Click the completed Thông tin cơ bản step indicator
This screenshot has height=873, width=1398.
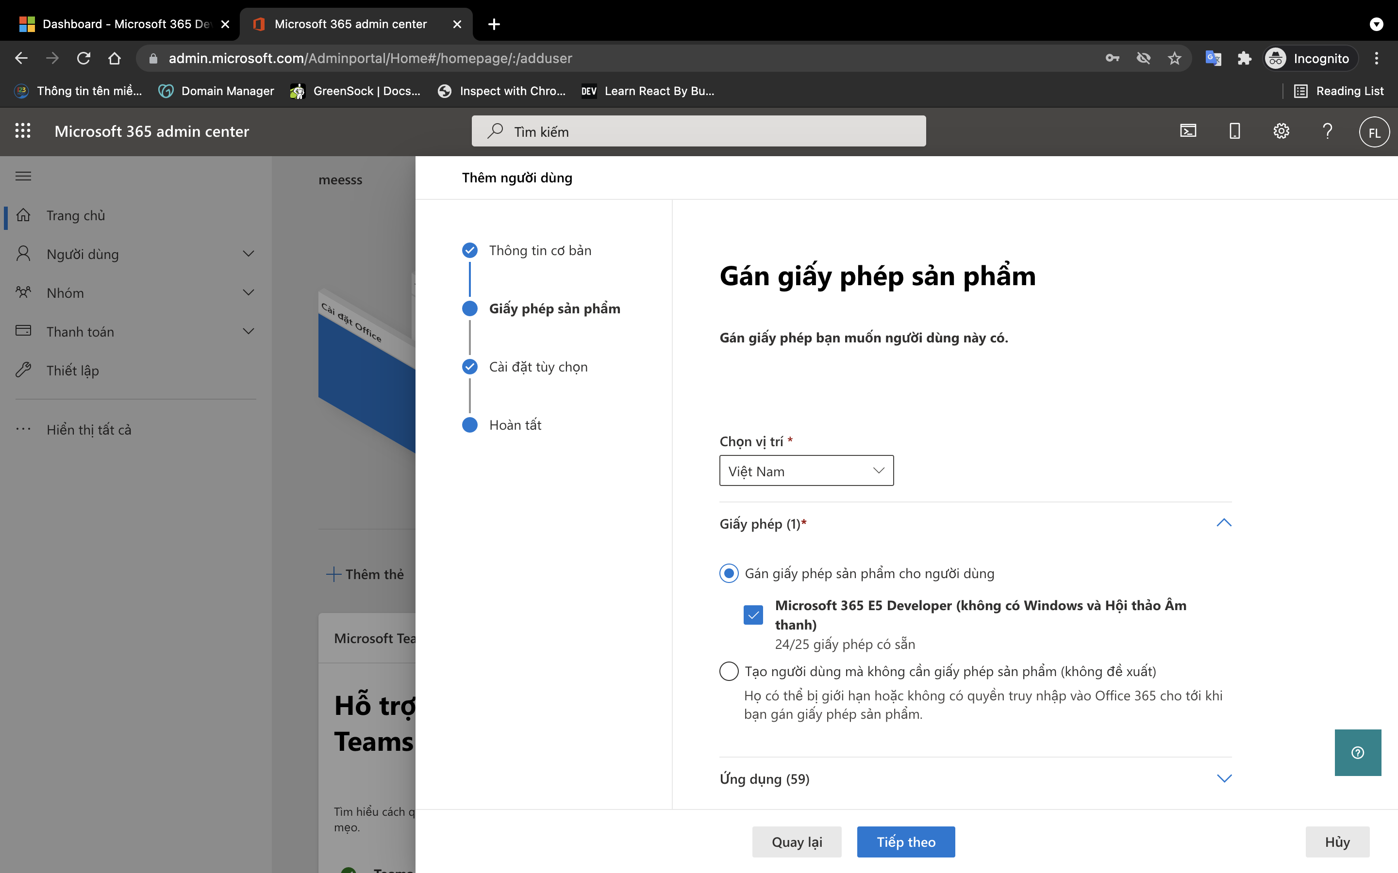click(x=470, y=250)
